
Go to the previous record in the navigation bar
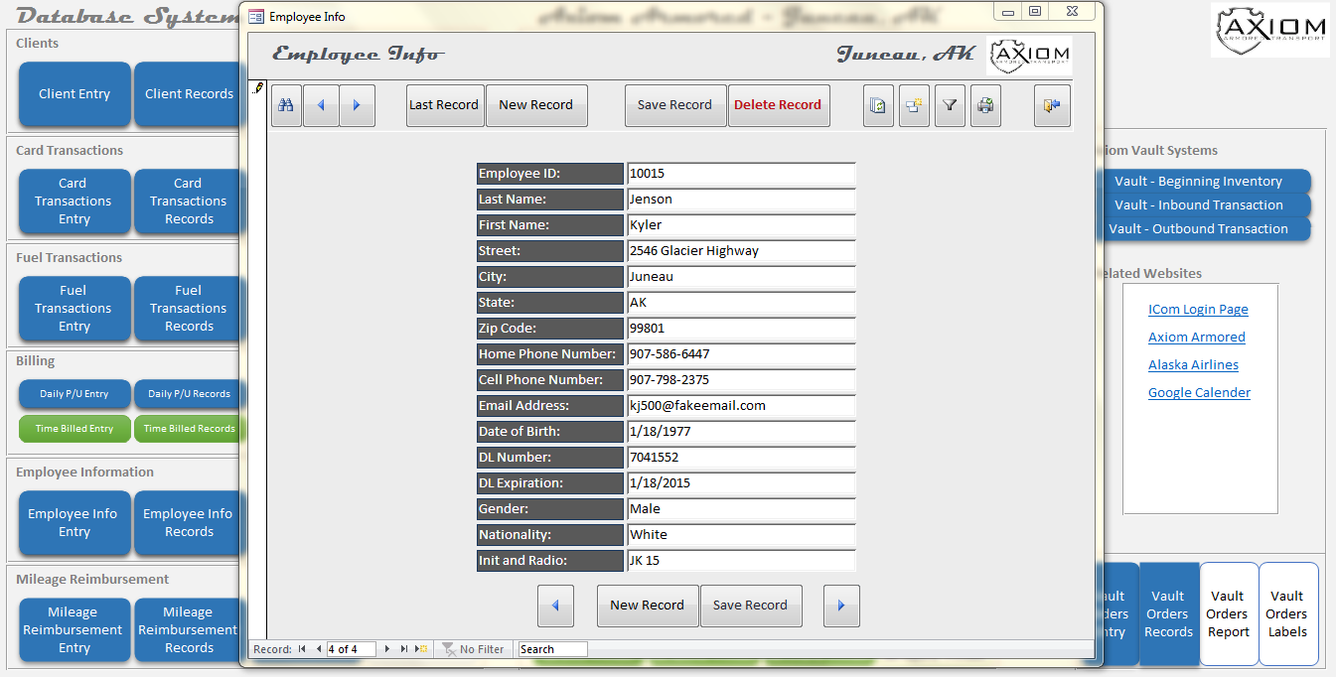tap(318, 649)
